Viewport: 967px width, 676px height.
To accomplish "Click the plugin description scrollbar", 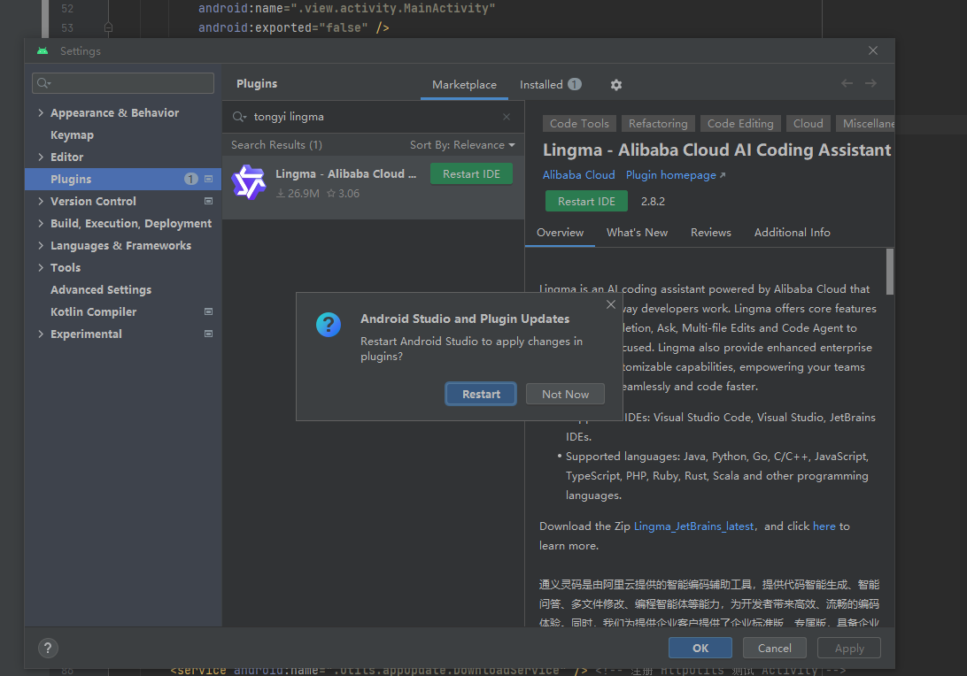I will pos(889,272).
